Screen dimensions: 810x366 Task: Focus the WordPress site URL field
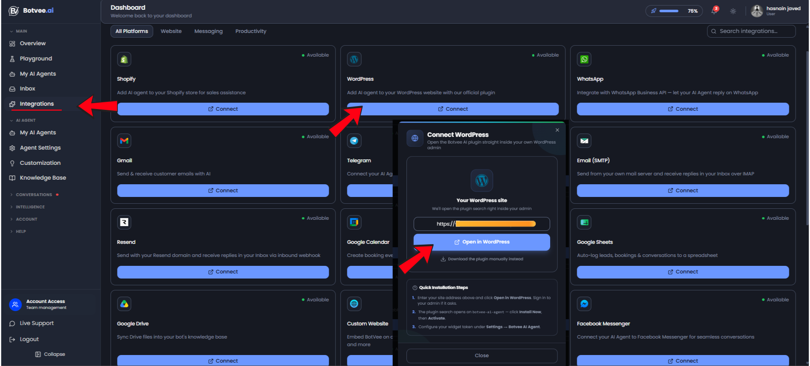pos(482,224)
